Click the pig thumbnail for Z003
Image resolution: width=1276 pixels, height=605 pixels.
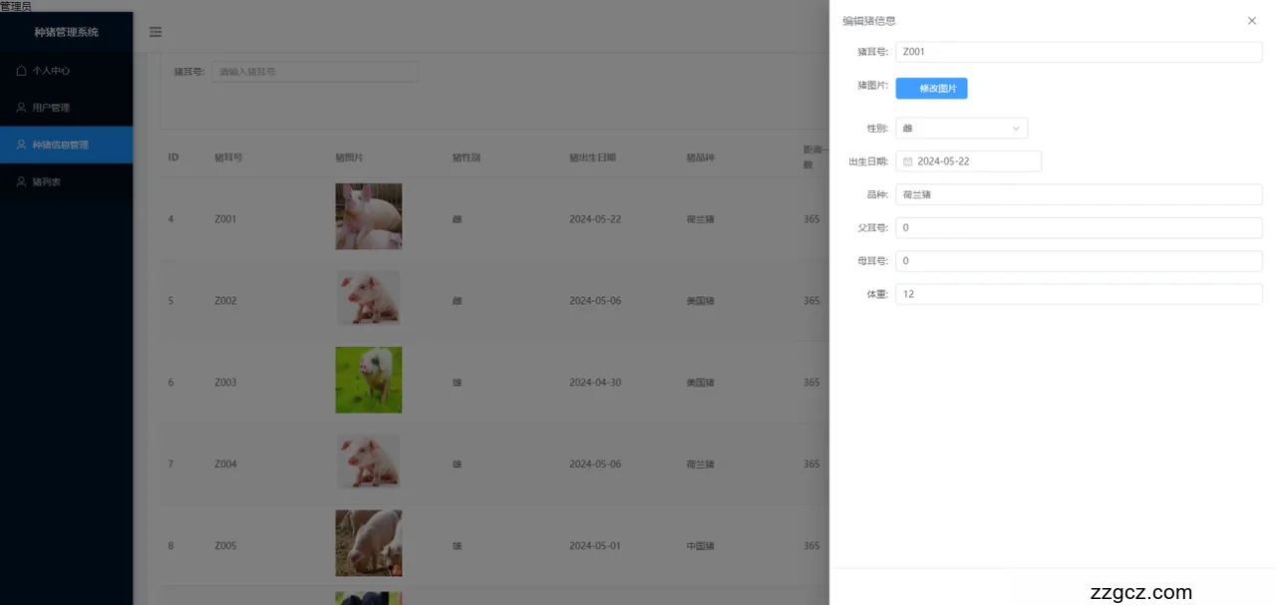click(368, 380)
